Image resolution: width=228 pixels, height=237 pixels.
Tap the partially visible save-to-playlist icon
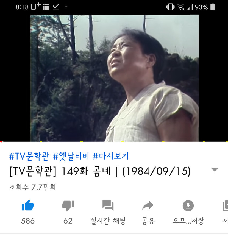point(225,205)
